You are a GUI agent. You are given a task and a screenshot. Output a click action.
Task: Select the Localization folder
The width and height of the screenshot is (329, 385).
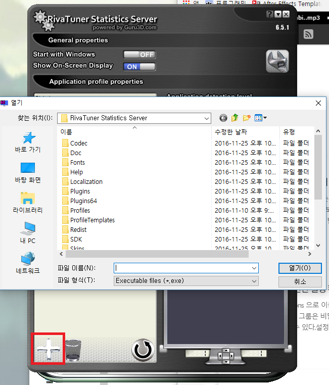[82, 181]
